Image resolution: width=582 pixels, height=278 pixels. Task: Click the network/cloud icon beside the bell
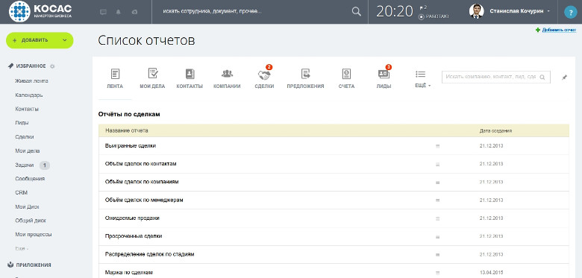(135, 12)
